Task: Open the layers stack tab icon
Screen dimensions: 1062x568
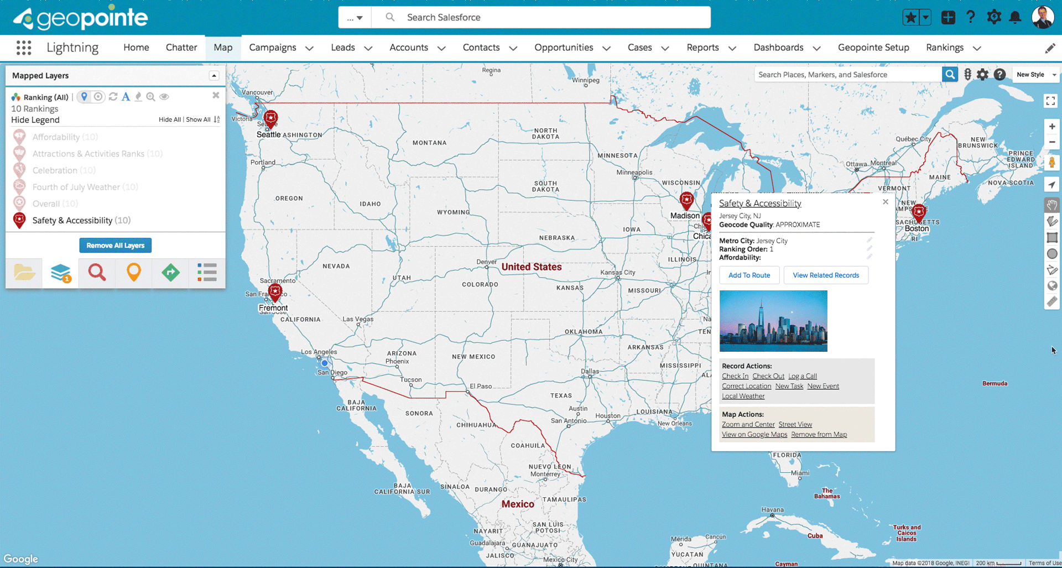Action: click(60, 273)
